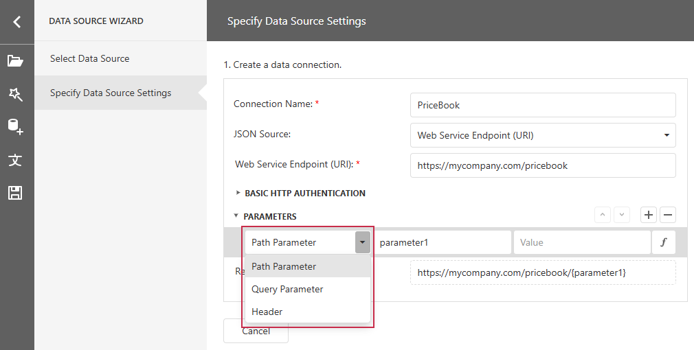694x350 pixels.
Task: Choose Path Parameter from dropdown list
Action: click(x=308, y=266)
